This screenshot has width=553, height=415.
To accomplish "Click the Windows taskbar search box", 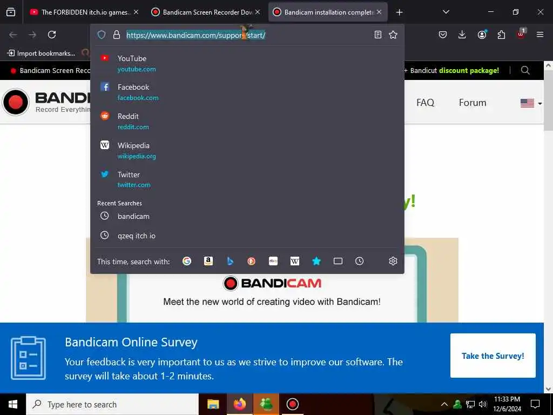I will point(112,404).
